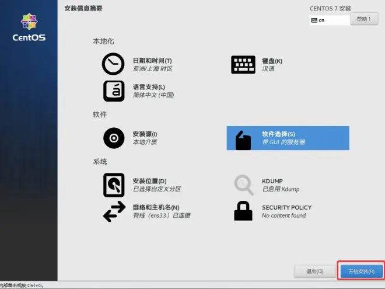Click 有线 (ens33) 已连接 status text

162,215
